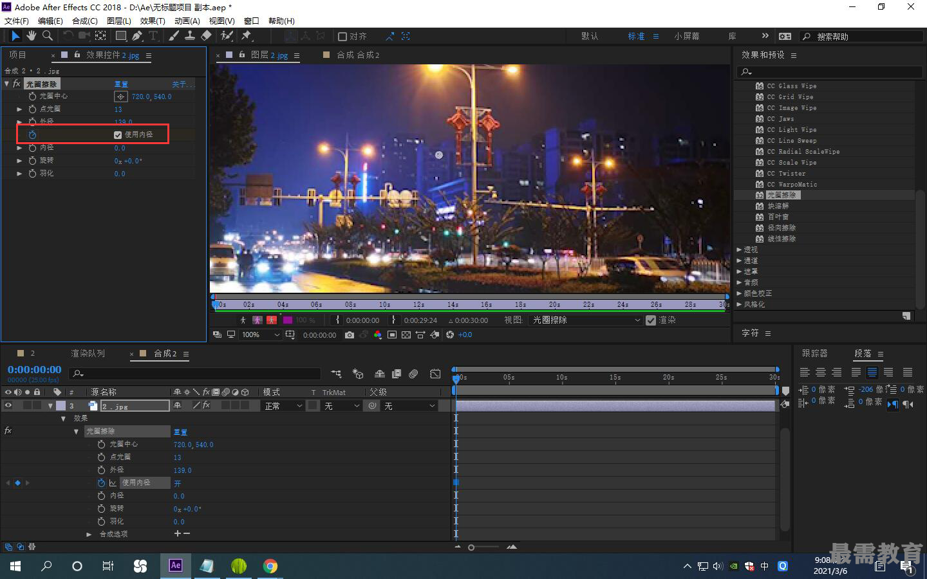Select the 小屏幕 workspace
The height and width of the screenshot is (579, 927).
[x=687, y=36]
